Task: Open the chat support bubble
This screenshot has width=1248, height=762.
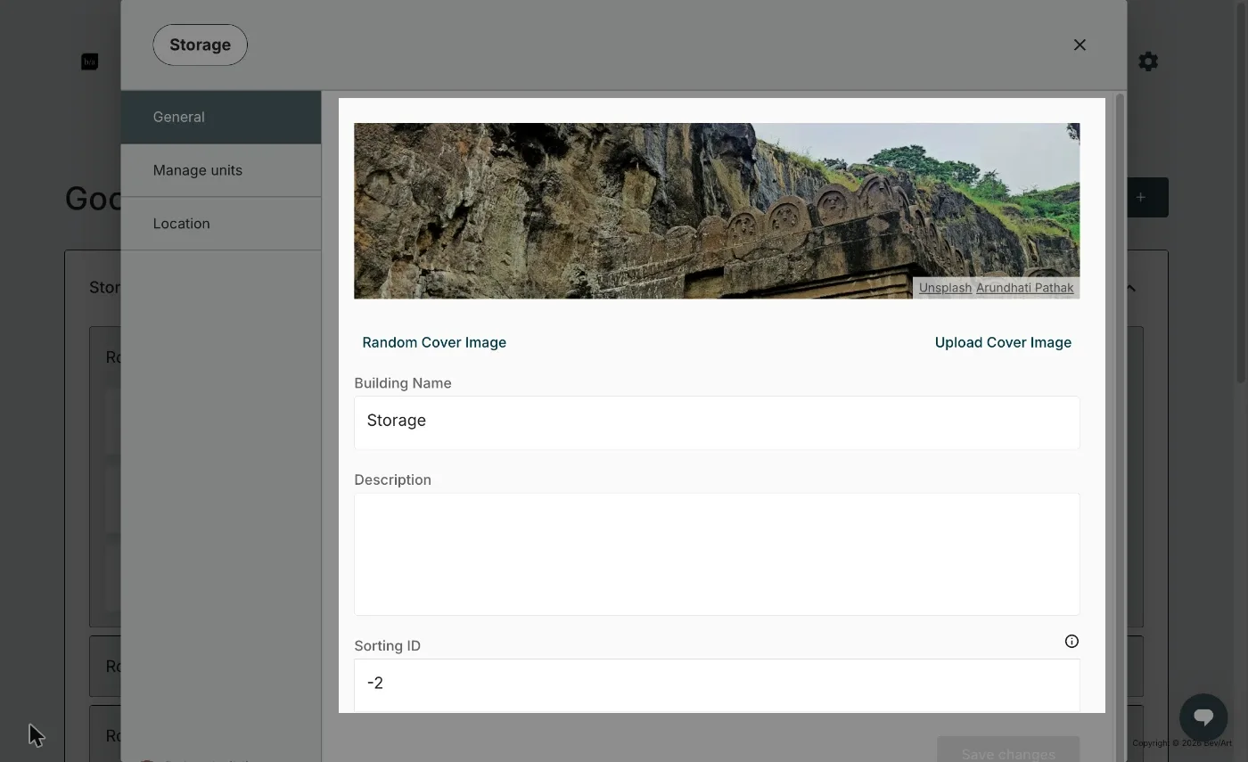Action: pyautogui.click(x=1203, y=717)
